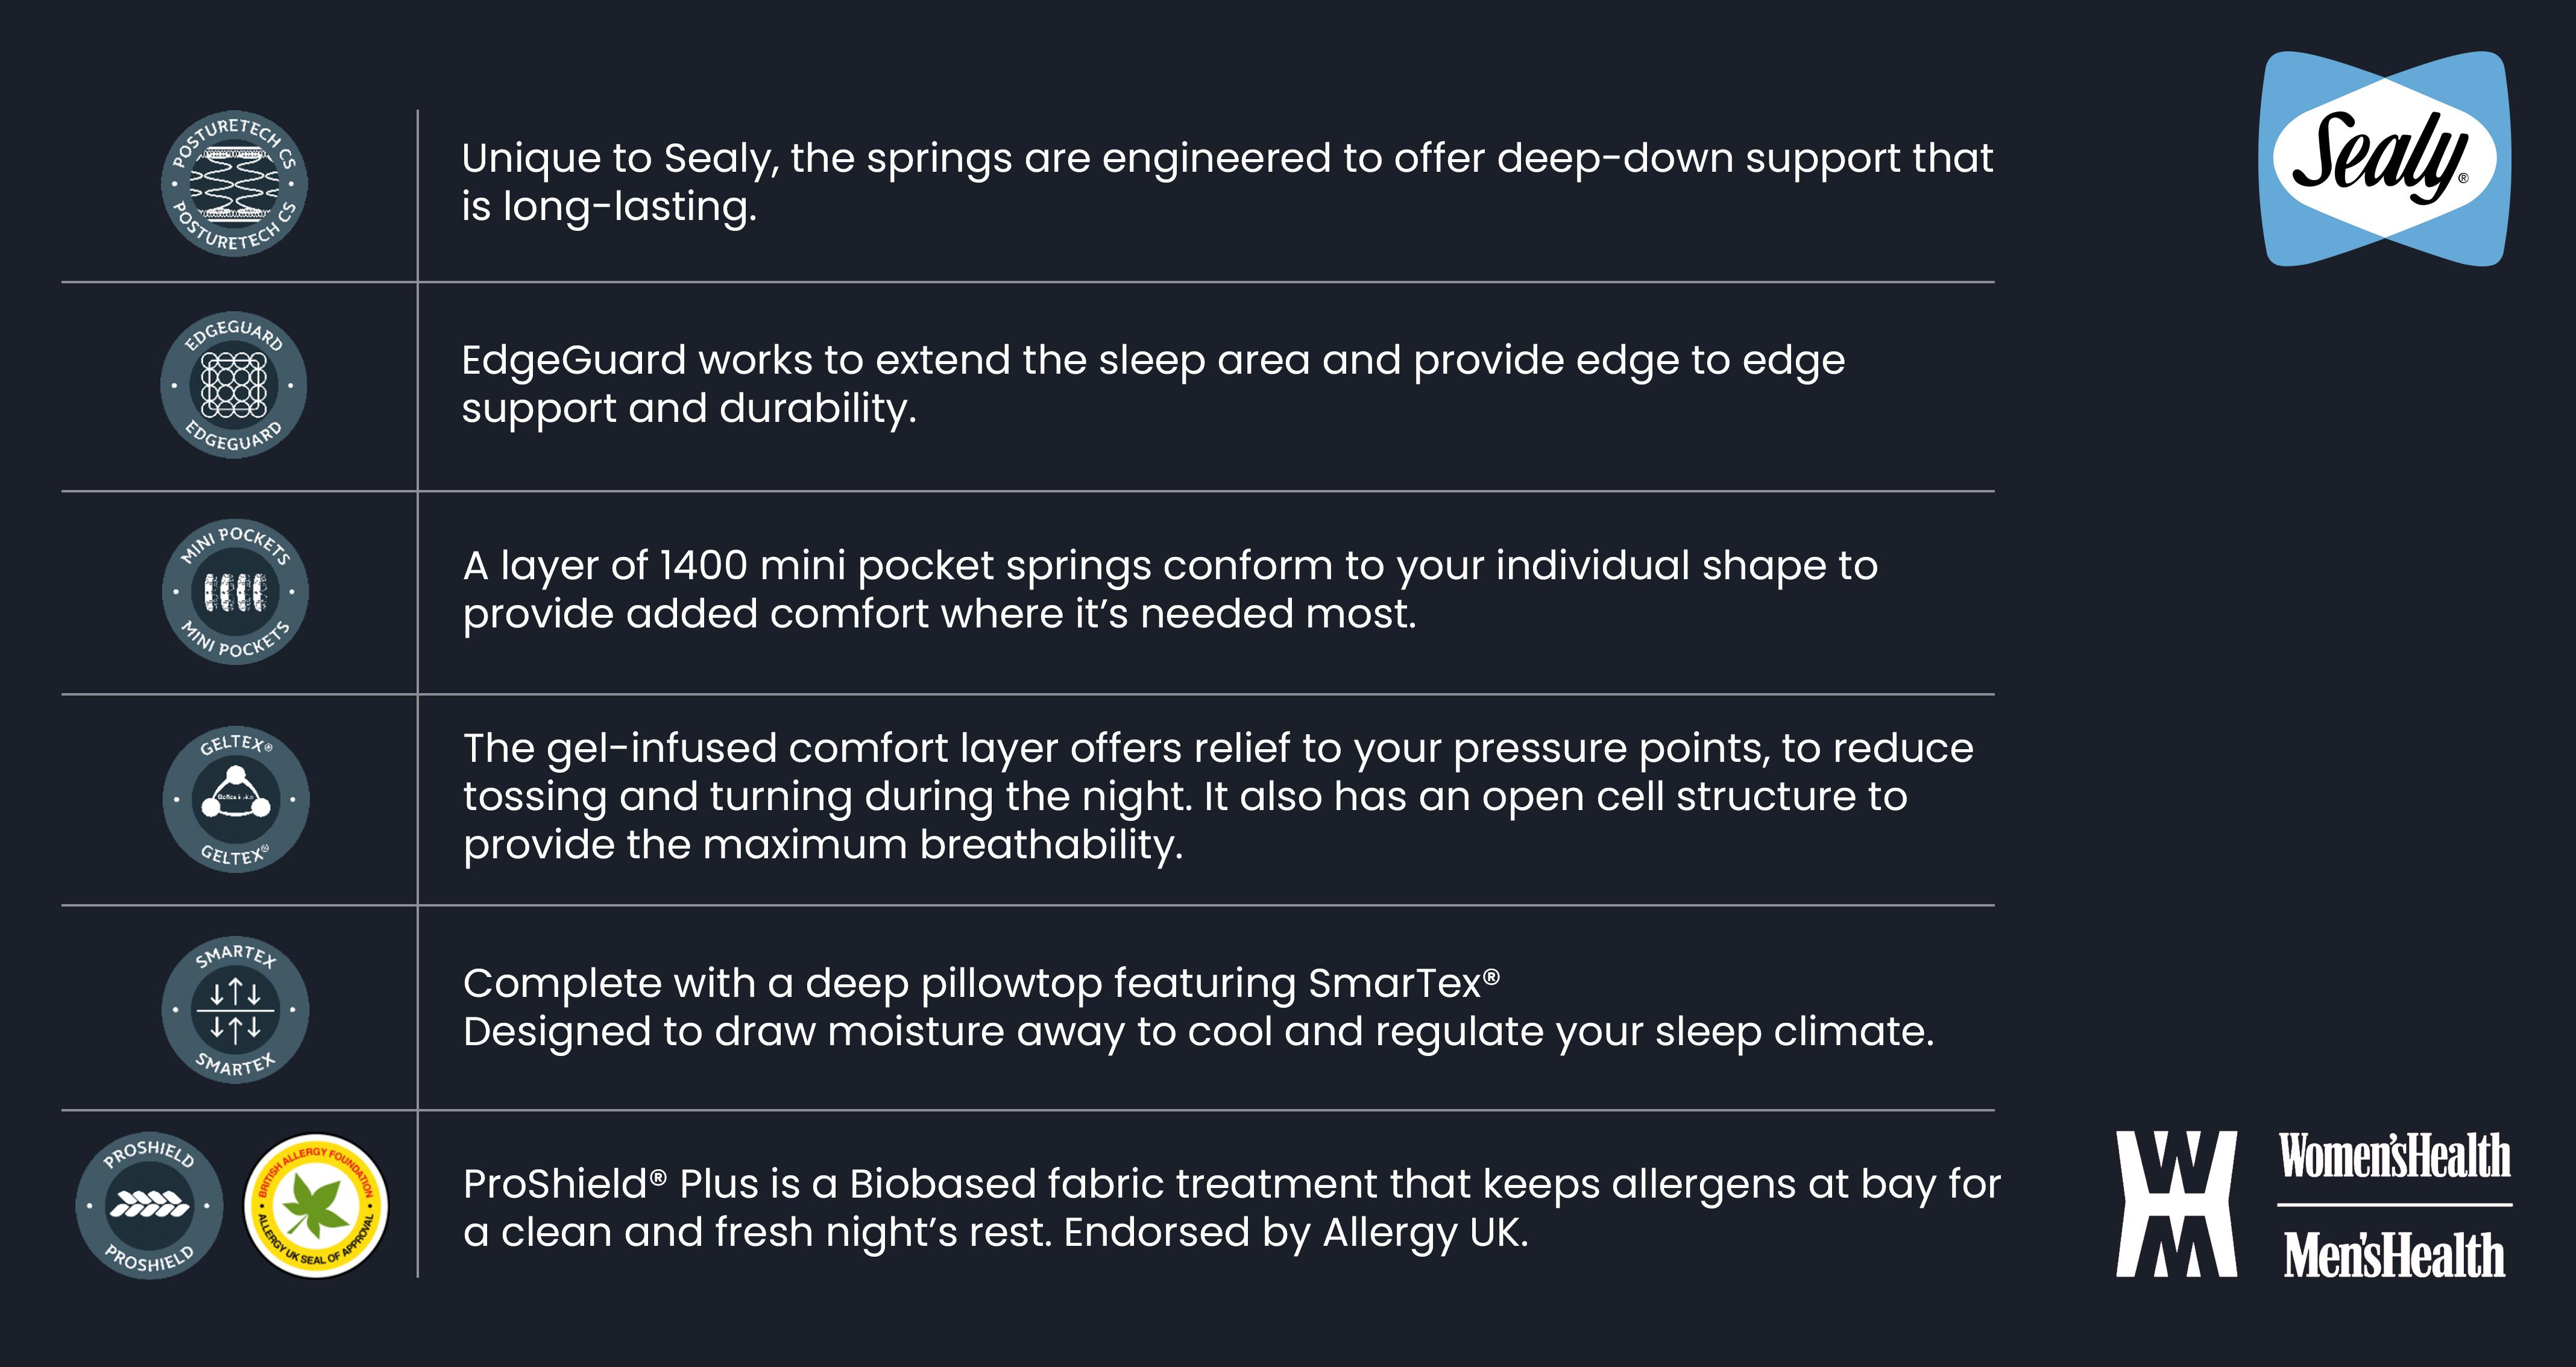The height and width of the screenshot is (1367, 2576).
Task: Select the deep-down support springs description
Action: tap(1227, 182)
